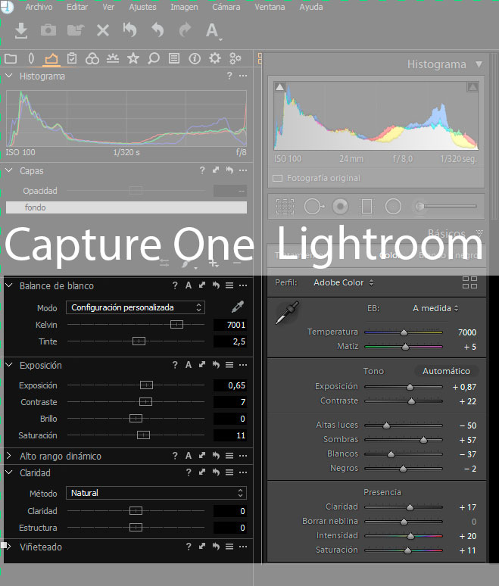Pick the Lightroom white balance selector eyedropper
The height and width of the screenshot is (586, 499).
pos(287,313)
